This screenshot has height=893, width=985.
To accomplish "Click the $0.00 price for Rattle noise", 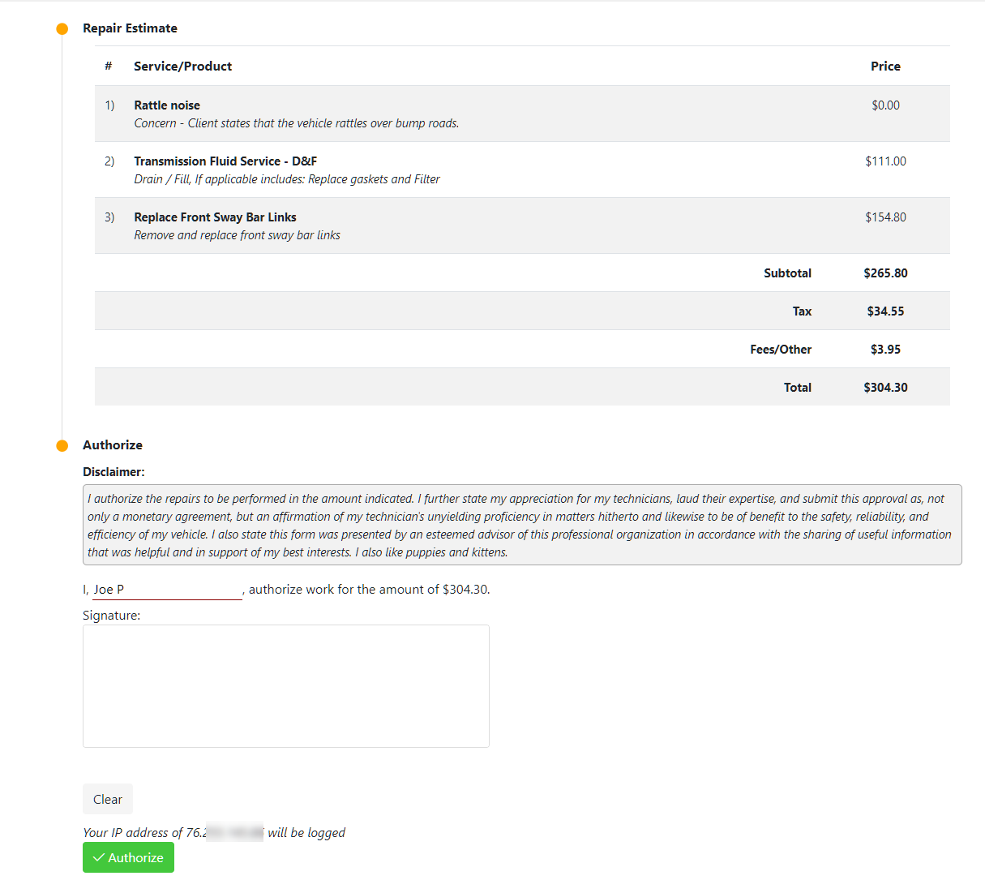I will point(885,105).
